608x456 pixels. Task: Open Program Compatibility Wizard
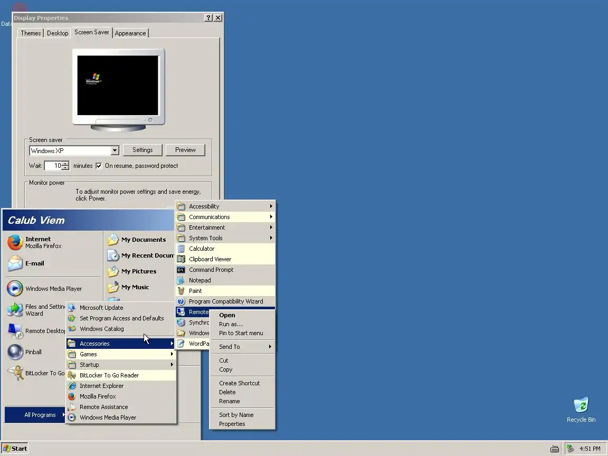225,301
